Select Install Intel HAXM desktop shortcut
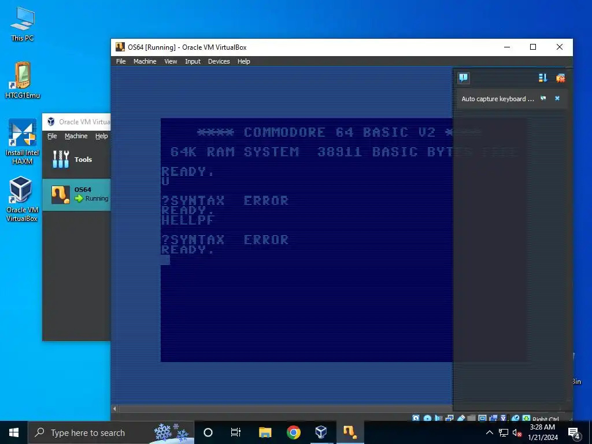This screenshot has width=592, height=444. (23, 142)
